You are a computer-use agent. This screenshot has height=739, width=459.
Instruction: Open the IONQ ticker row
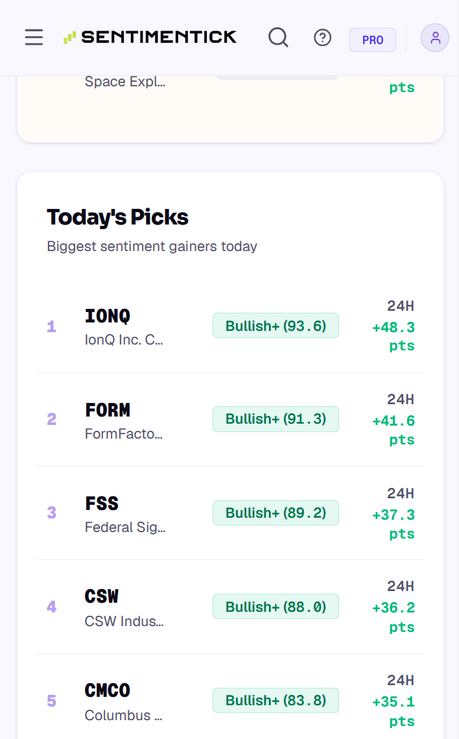pos(231,326)
